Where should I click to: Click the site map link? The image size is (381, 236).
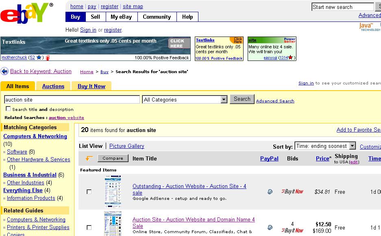[133, 6]
